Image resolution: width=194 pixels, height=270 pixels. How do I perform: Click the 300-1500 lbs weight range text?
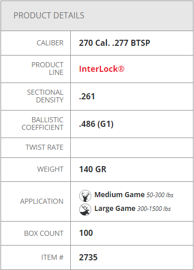click(x=154, y=209)
